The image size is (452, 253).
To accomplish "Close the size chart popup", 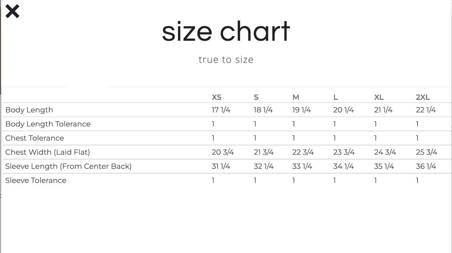I will click(x=12, y=11).
